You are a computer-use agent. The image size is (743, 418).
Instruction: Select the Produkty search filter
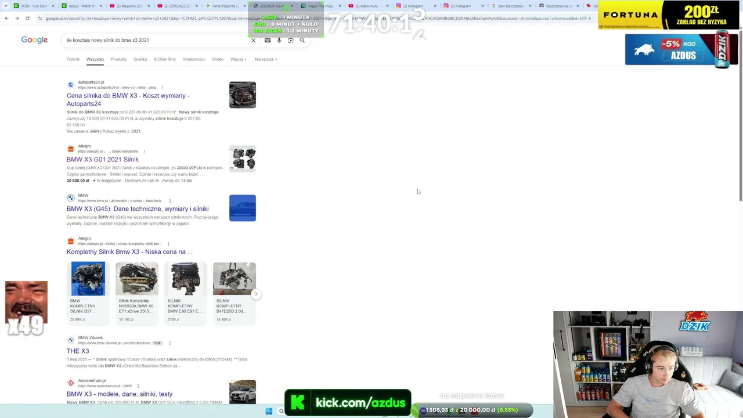pos(118,59)
